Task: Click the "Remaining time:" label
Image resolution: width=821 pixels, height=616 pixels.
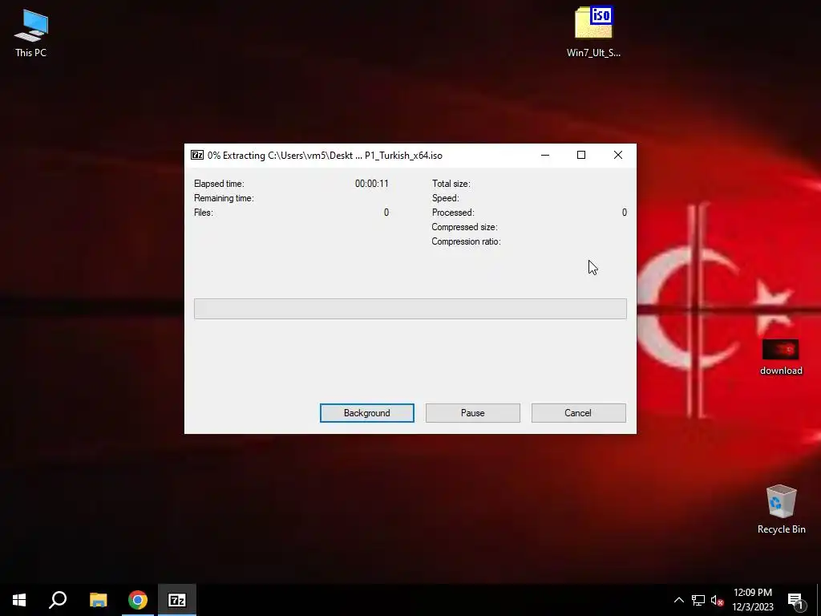Action: [224, 198]
